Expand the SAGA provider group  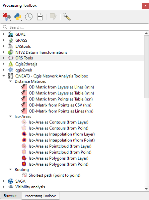pos(4,181)
